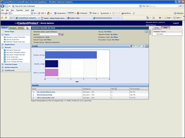Open cdn1.eyewonder.com host link

click(x=46, y=98)
